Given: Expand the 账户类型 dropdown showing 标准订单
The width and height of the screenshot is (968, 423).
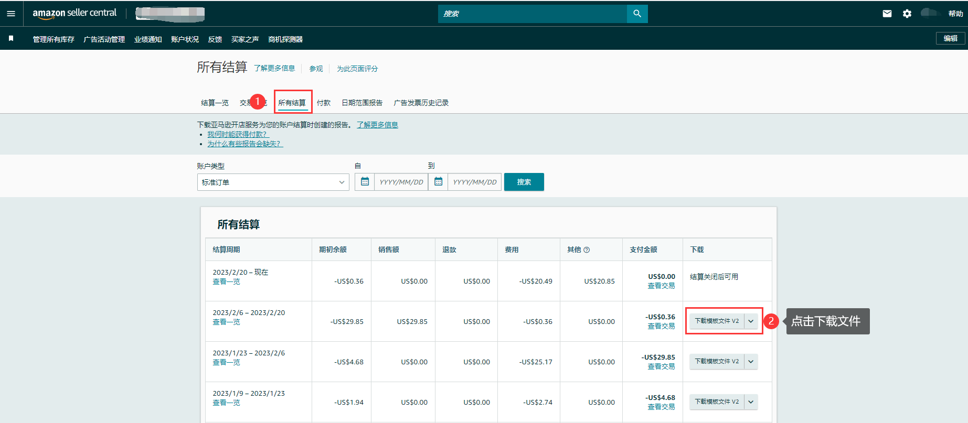Looking at the screenshot, I should [273, 182].
